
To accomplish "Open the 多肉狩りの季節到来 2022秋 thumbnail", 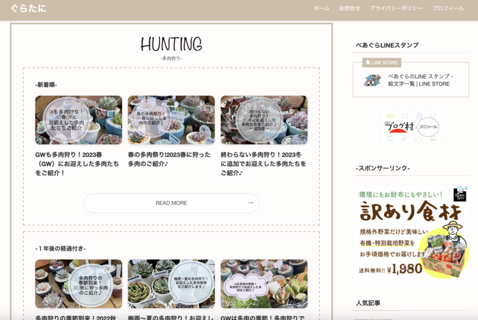I will (78, 284).
